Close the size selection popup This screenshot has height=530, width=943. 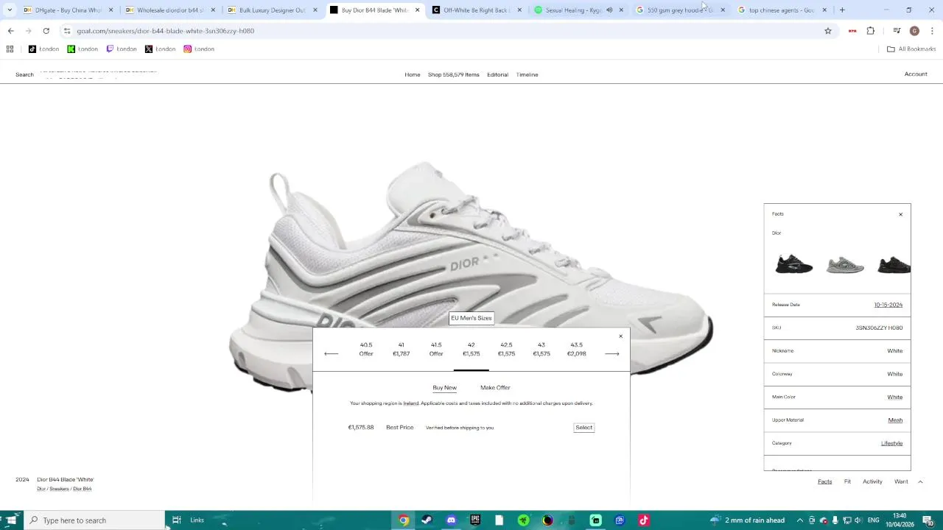[620, 336]
